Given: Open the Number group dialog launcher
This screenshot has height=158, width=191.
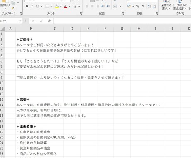Looking at the screenshot, I should coord(157,13).
